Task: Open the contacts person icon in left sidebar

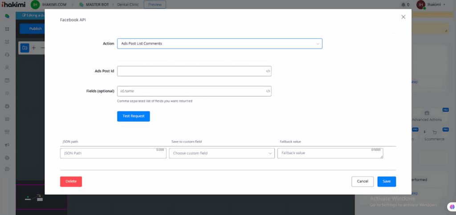Action: click(7, 68)
